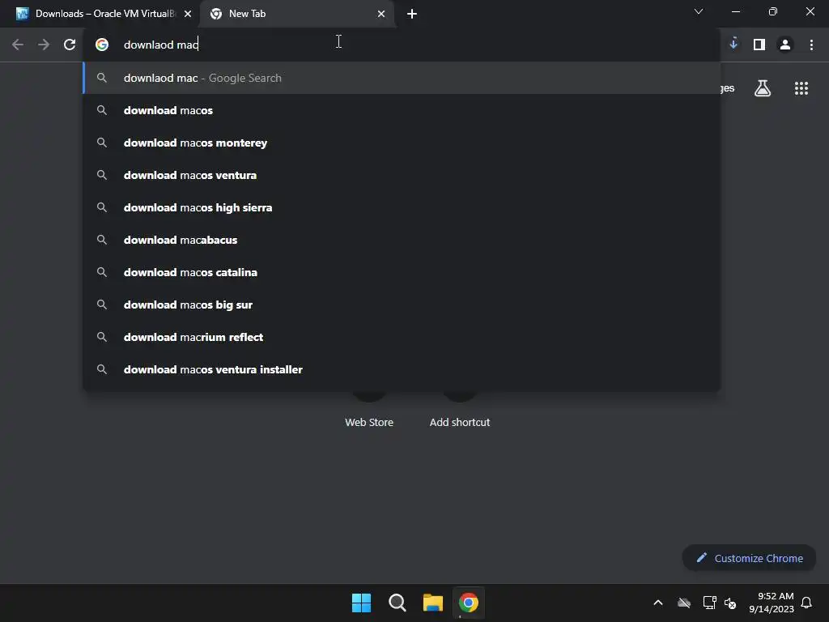Select 'download macrium reflect' suggestion

(402, 337)
